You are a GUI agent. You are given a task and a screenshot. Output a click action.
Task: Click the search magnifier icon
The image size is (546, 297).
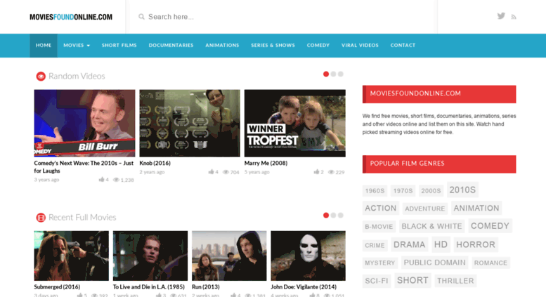tap(141, 17)
